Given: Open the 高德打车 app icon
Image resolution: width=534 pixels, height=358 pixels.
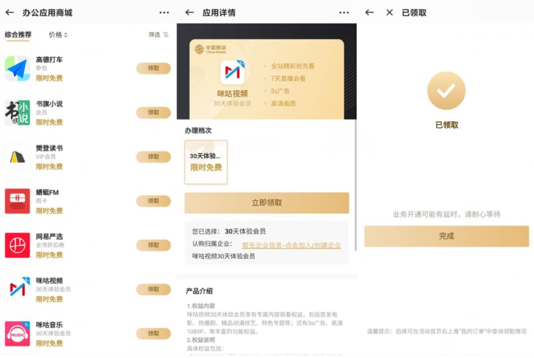Looking at the screenshot, I should (x=17, y=68).
